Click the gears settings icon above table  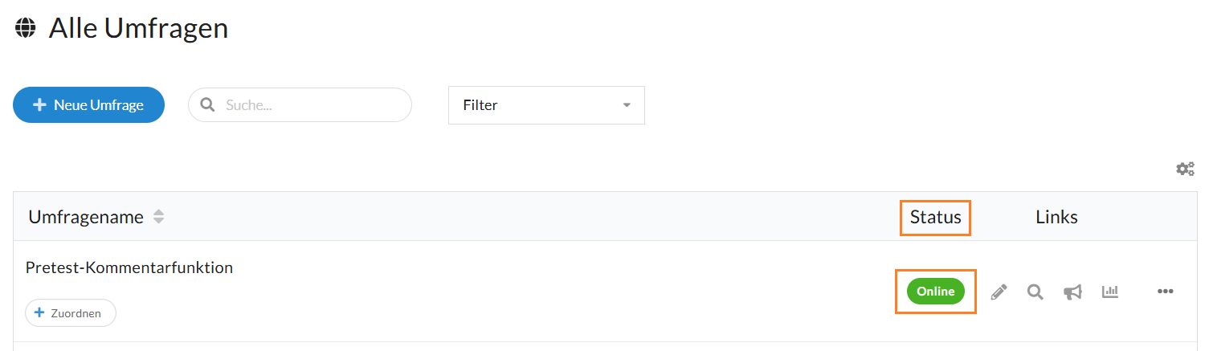[x=1185, y=169]
